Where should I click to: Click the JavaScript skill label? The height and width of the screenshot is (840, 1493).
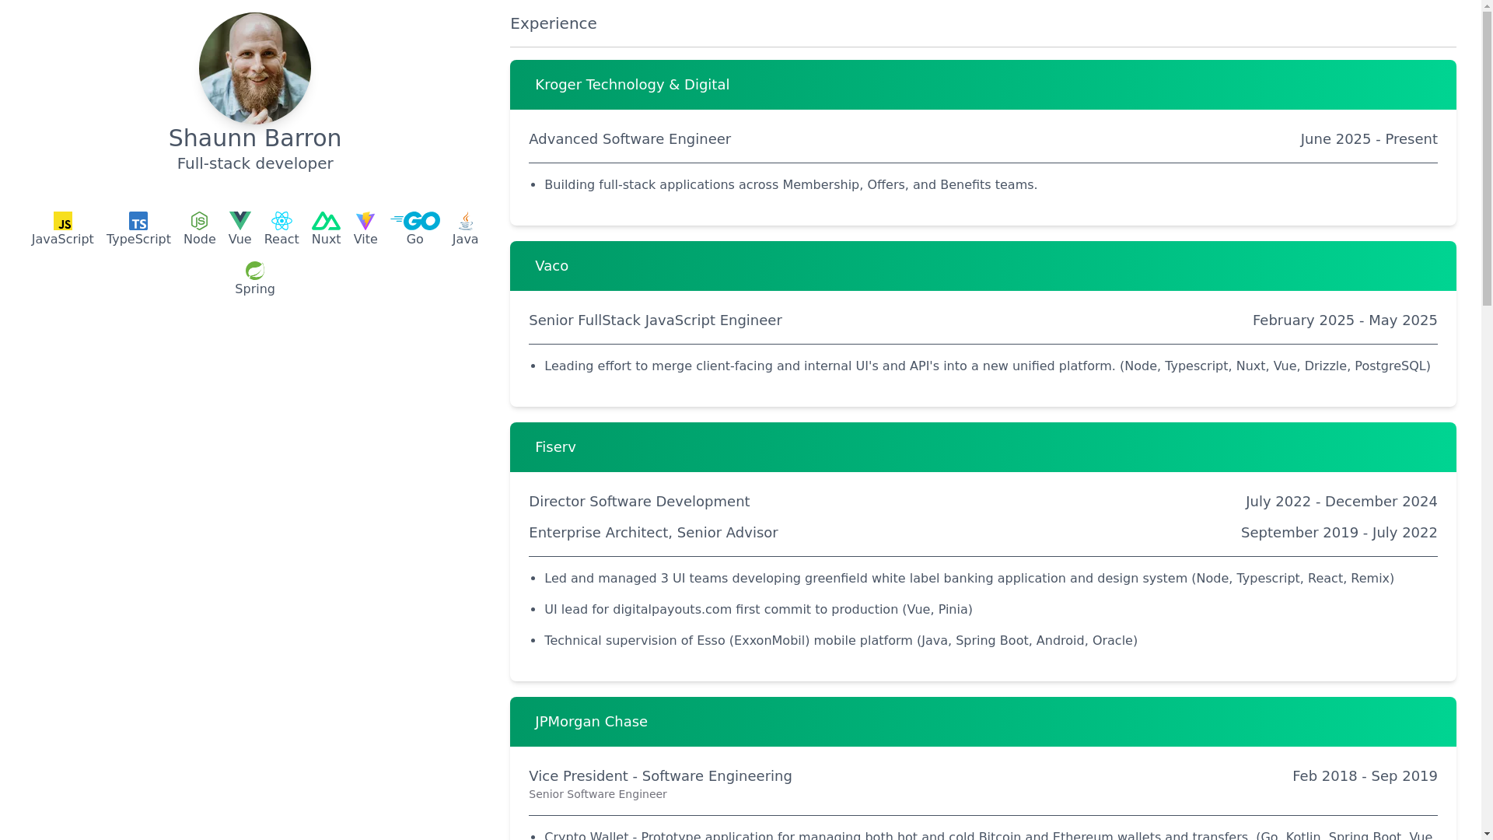click(63, 240)
